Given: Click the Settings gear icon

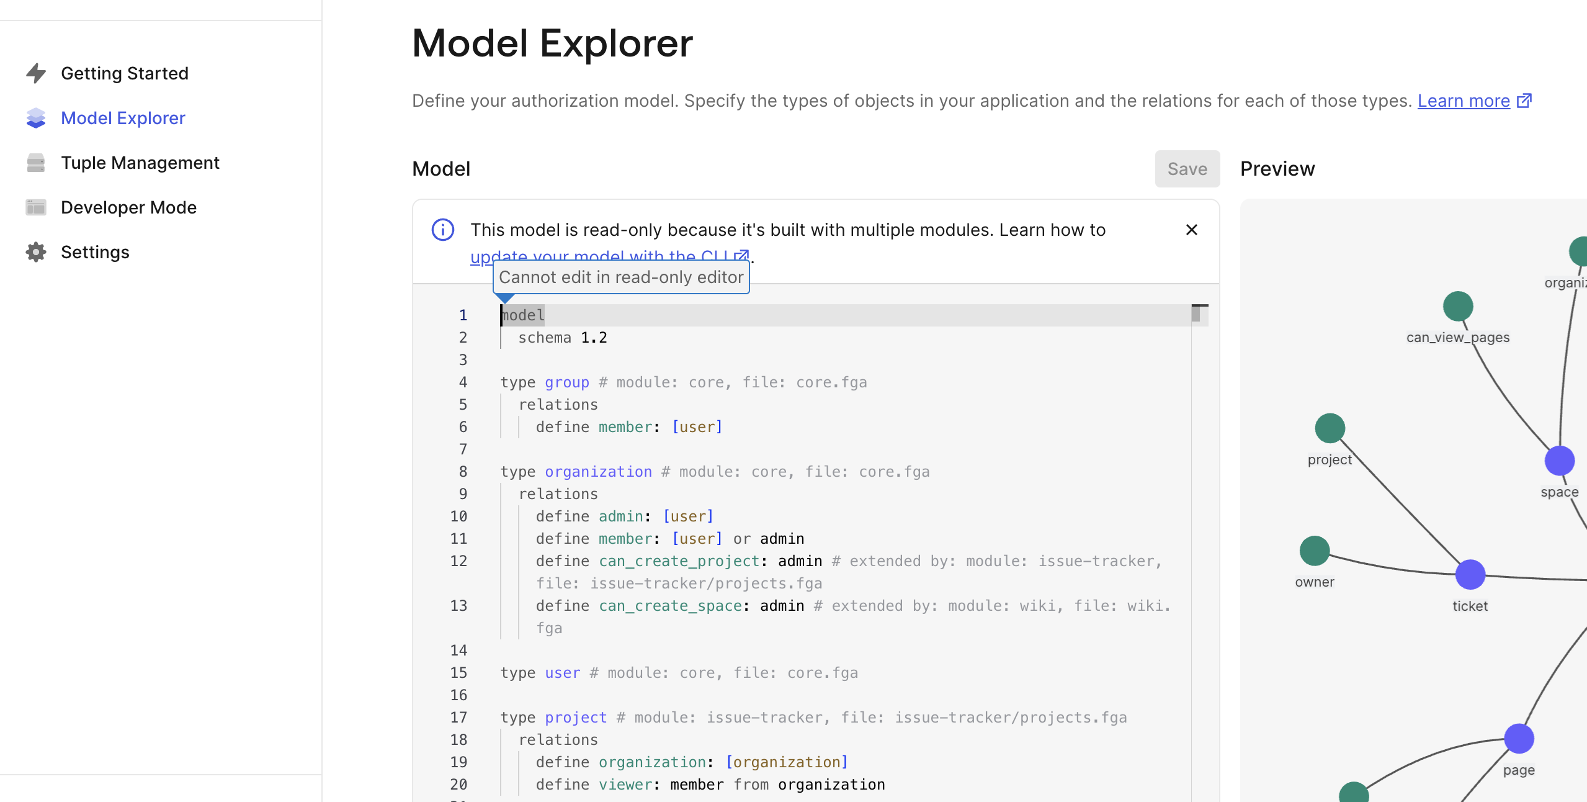Looking at the screenshot, I should pos(36,252).
